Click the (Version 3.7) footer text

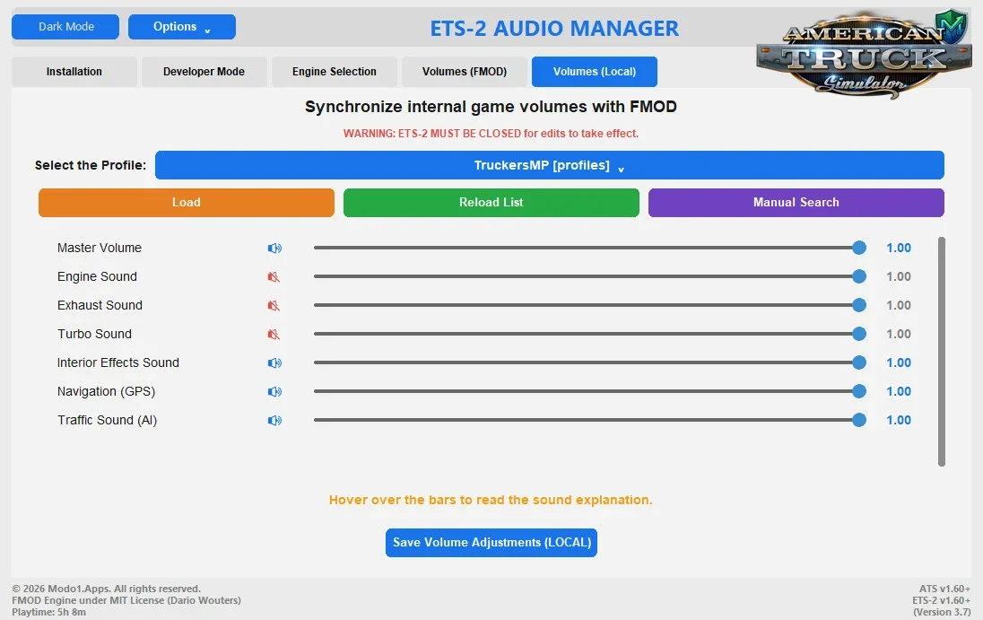(942, 612)
